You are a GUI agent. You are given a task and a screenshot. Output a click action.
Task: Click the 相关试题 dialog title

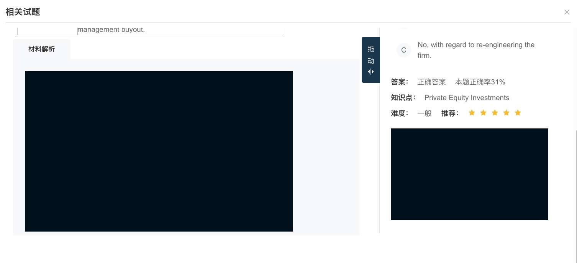coord(23,12)
